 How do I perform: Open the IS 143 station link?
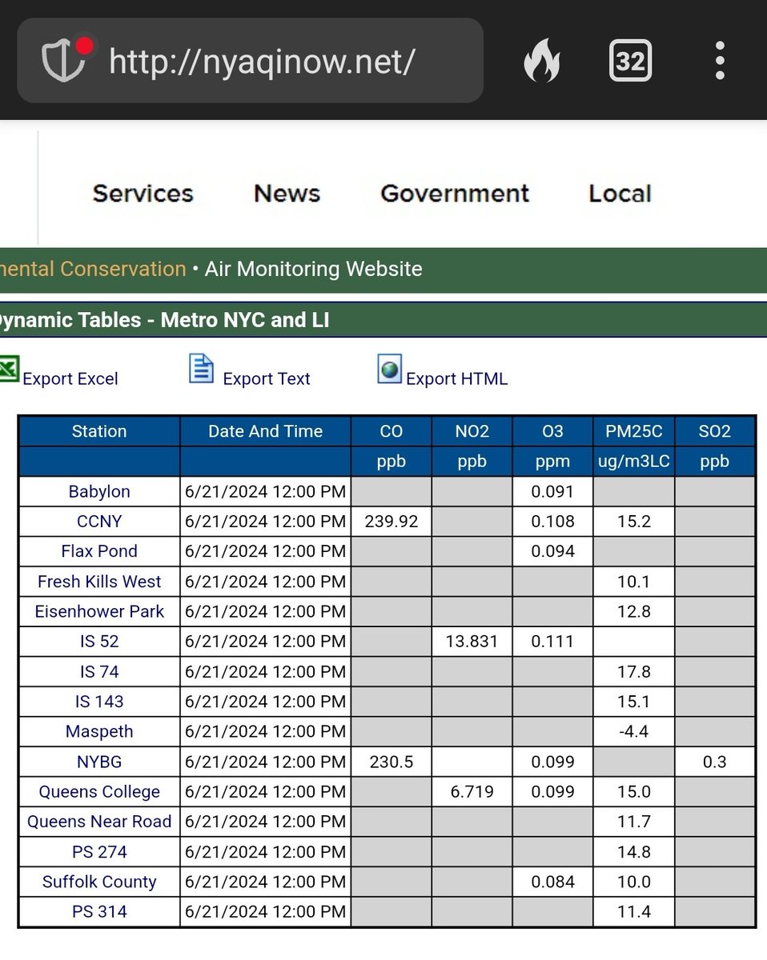tap(99, 702)
